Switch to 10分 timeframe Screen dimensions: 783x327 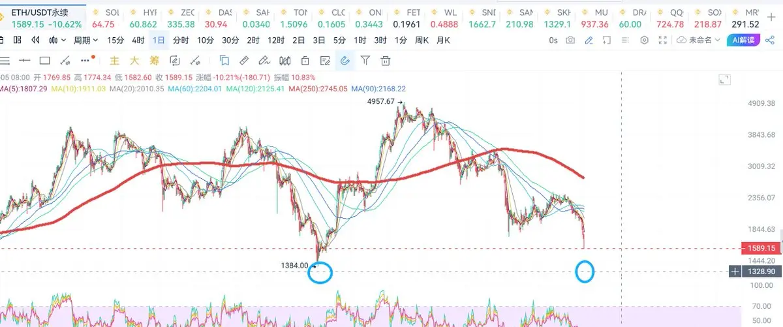(205, 40)
